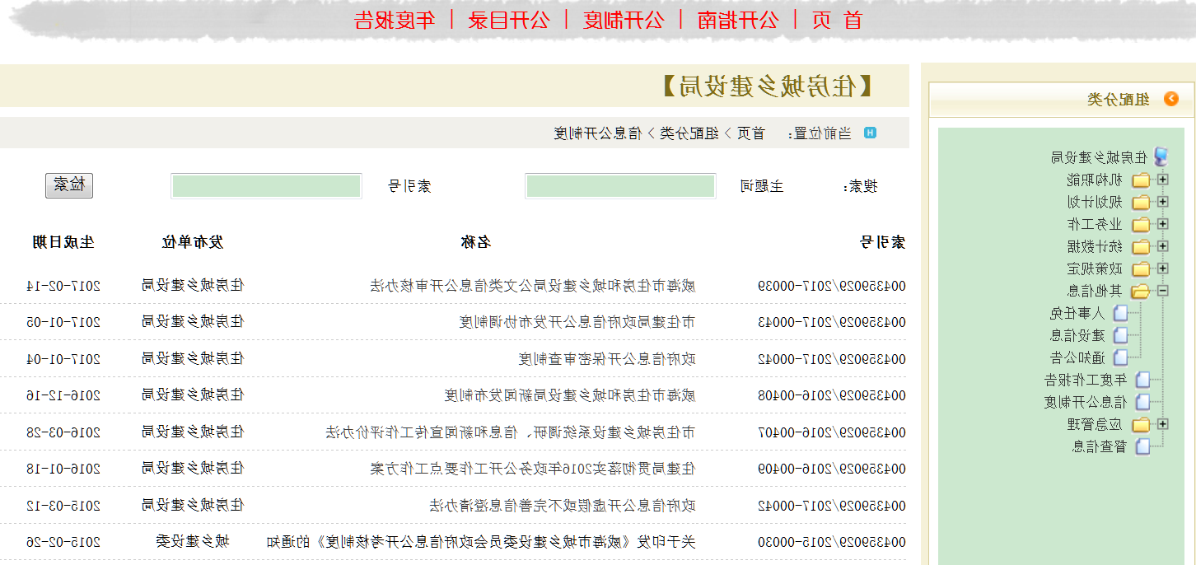This screenshot has width=1196, height=565.
Task: Click the publisher 城乡建设委
Action: pyautogui.click(x=193, y=541)
